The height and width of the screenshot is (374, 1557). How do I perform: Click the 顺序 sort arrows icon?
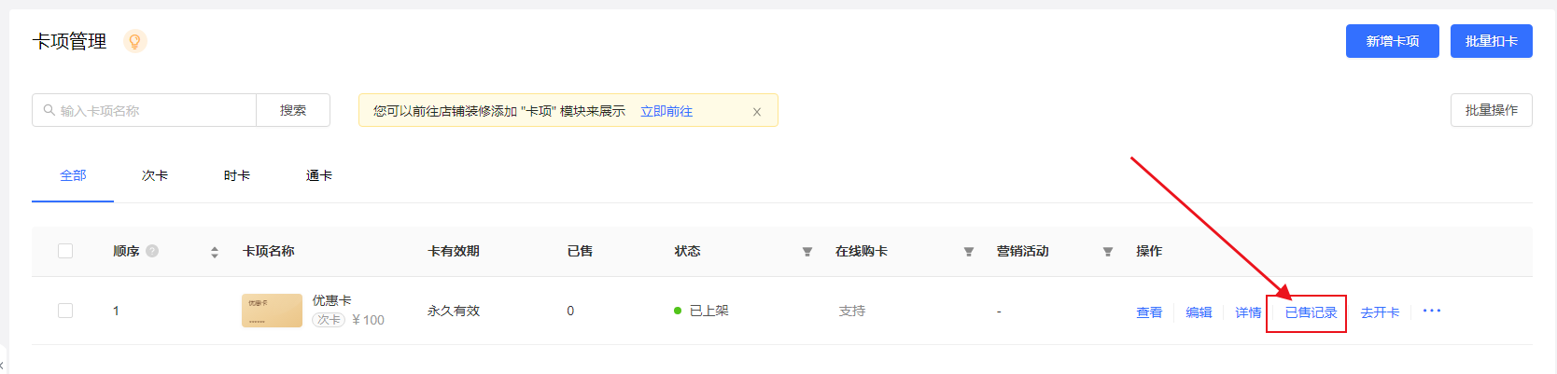pyautogui.click(x=215, y=252)
